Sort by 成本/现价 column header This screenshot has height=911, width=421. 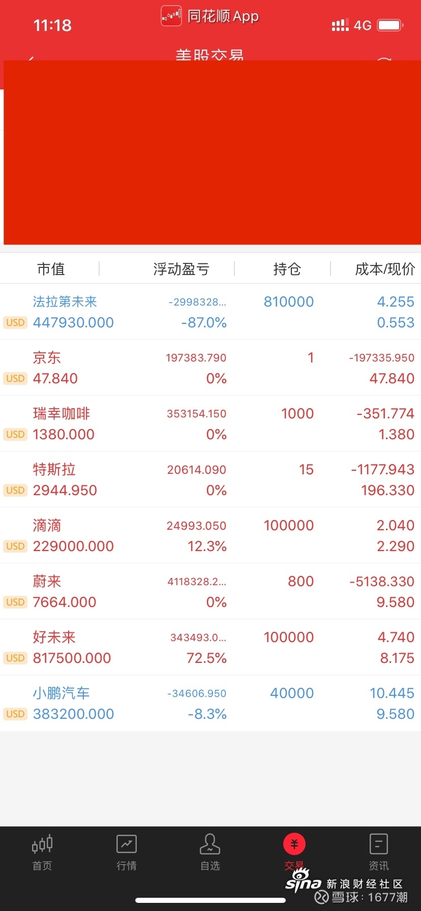pos(384,269)
